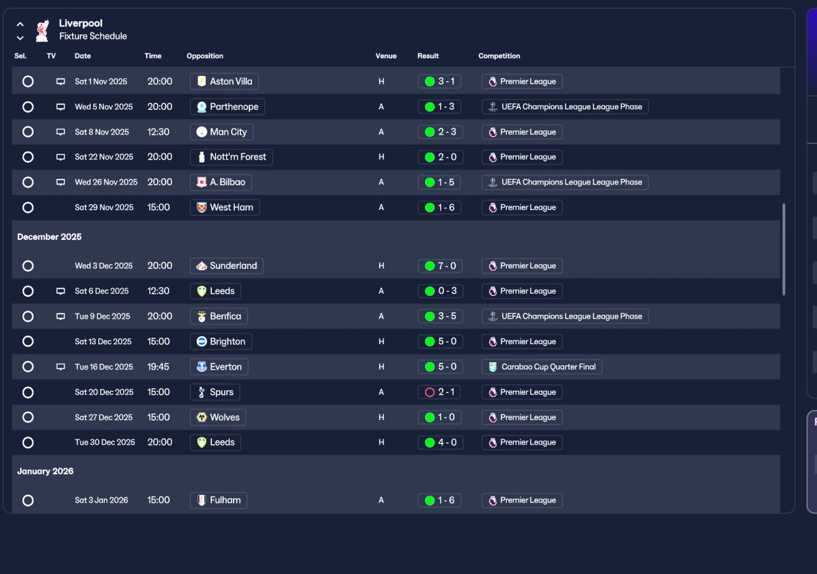
Task: Open the A. Bilbao opposition link
Action: click(x=221, y=182)
